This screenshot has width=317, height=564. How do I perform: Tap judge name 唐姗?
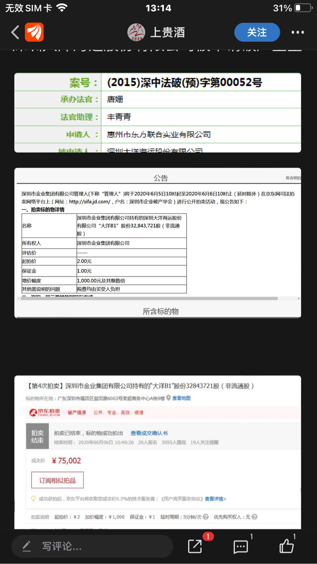coord(115,100)
